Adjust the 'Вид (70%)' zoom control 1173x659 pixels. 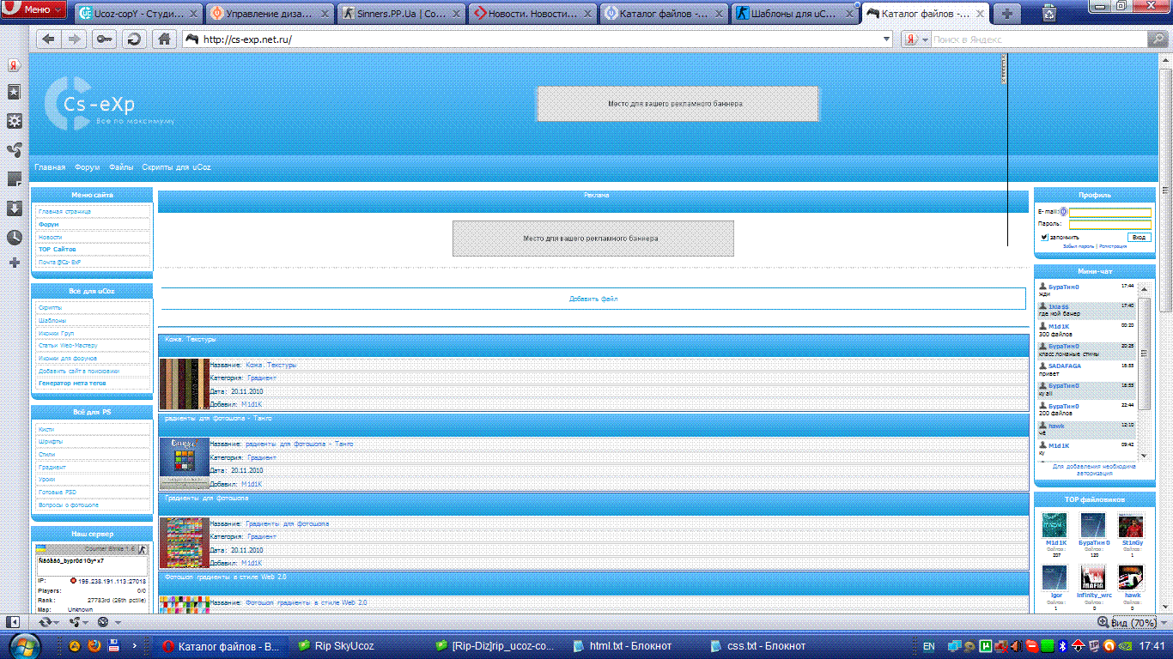click(x=1127, y=622)
